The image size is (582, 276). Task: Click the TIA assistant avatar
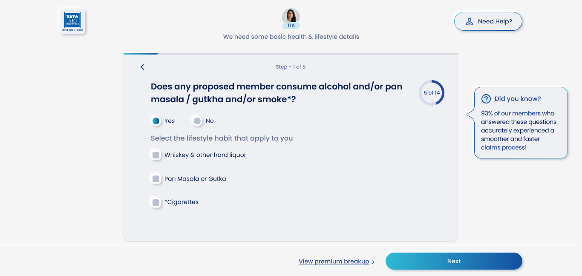(291, 16)
